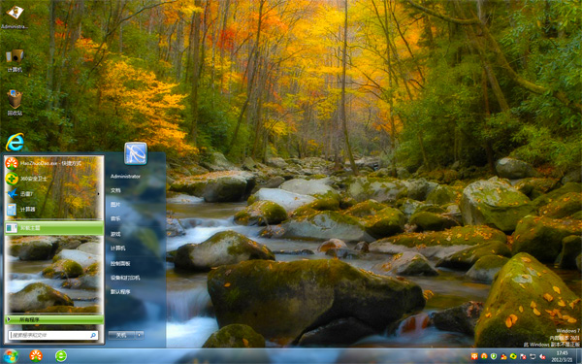Open 控制面板 Control Panel
Image resolution: width=582 pixels, height=364 pixels.
(x=120, y=263)
